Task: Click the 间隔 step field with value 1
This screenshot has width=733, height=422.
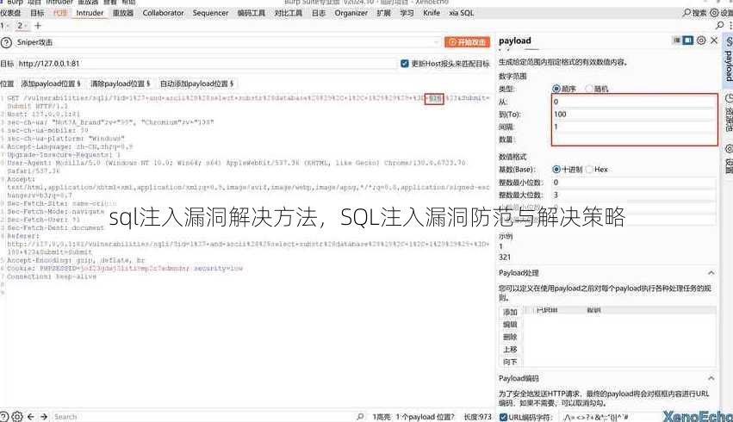Action: 634,127
